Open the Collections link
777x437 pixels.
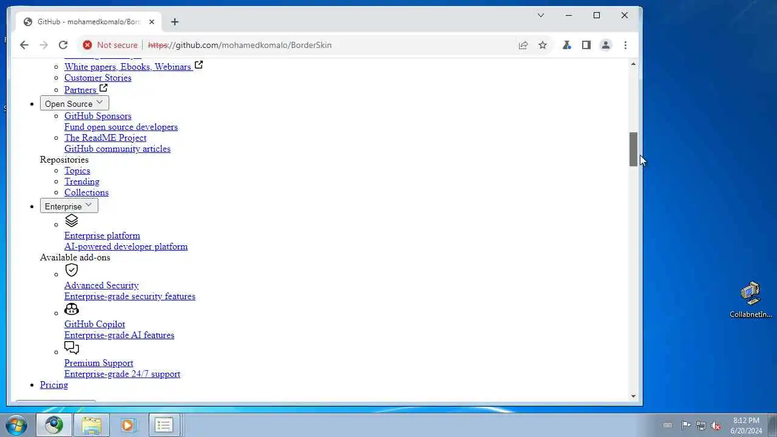86,192
